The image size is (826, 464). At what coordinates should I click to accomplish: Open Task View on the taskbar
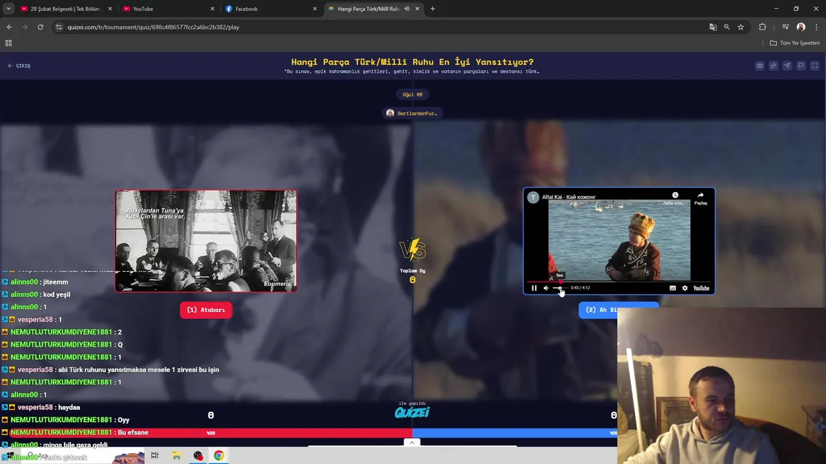(x=154, y=456)
